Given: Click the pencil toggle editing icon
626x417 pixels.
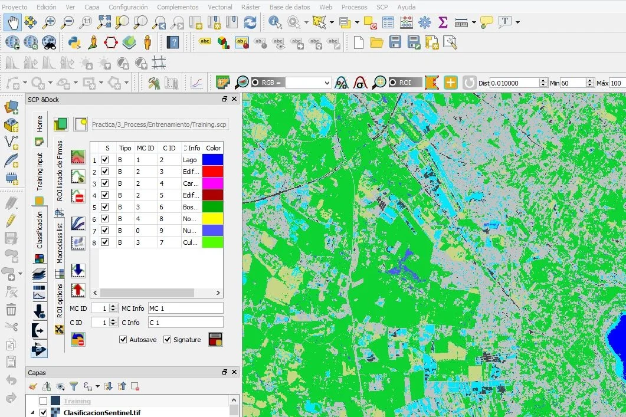Looking at the screenshot, I should 11,221.
